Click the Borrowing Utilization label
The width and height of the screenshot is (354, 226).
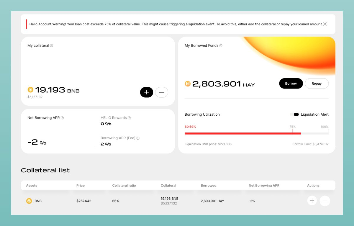(202, 114)
